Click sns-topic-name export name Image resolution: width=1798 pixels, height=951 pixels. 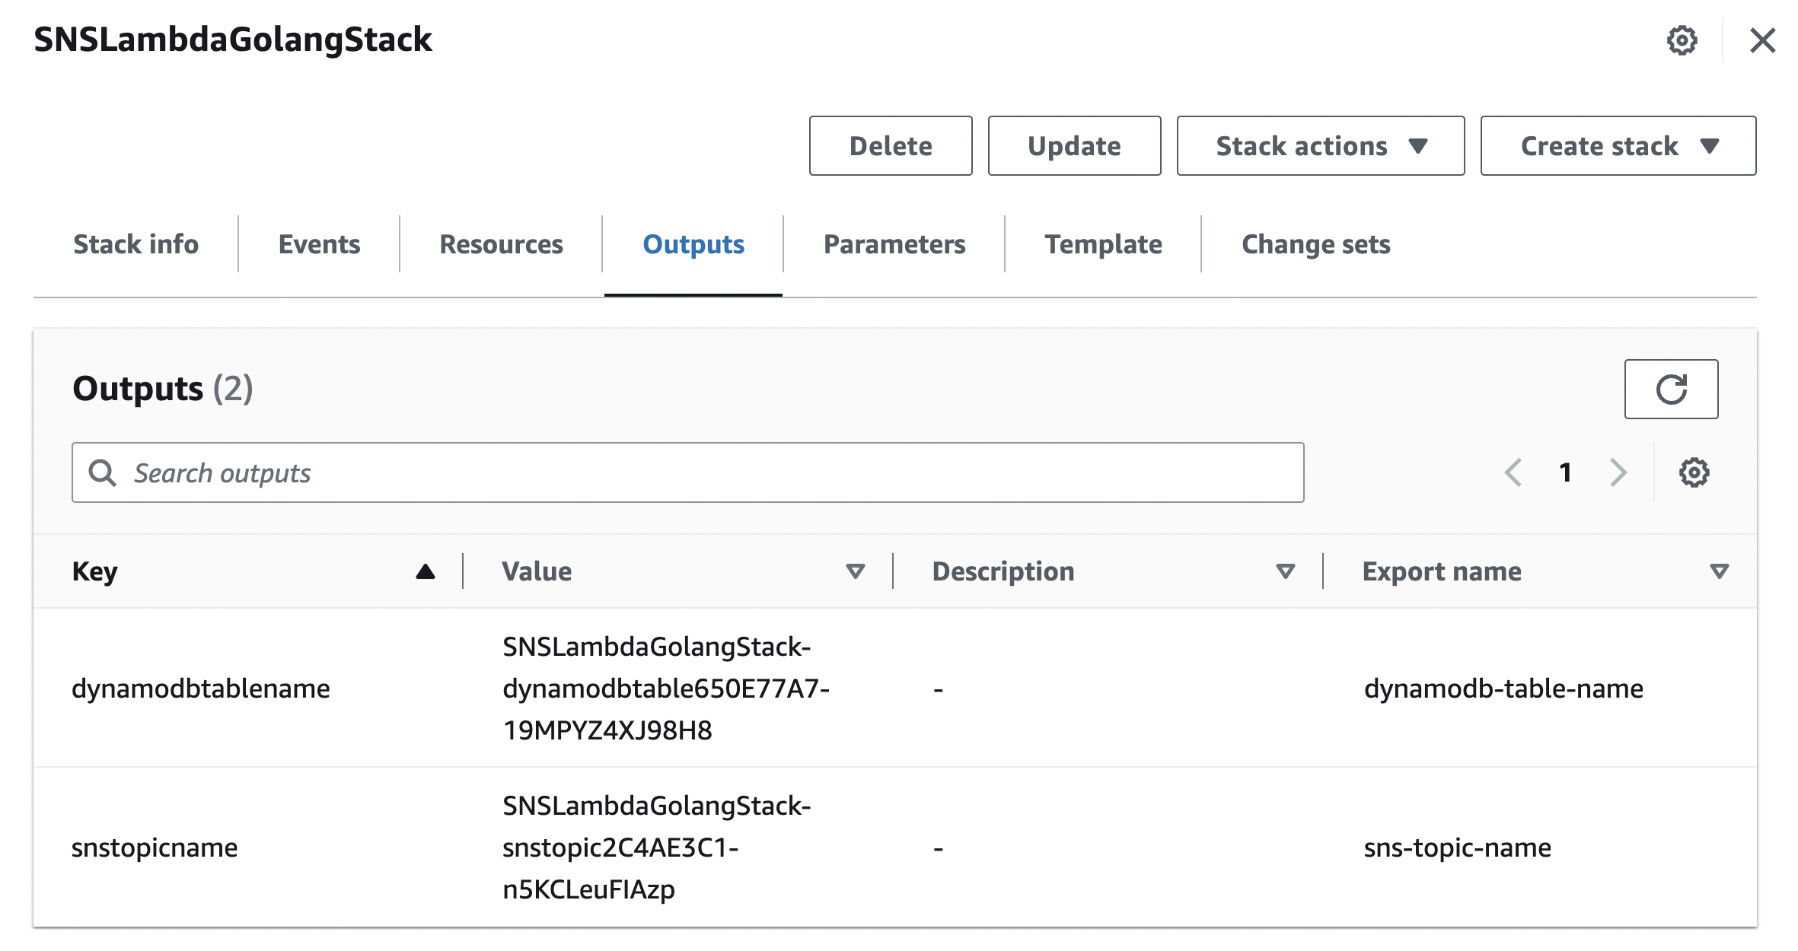pyautogui.click(x=1457, y=848)
